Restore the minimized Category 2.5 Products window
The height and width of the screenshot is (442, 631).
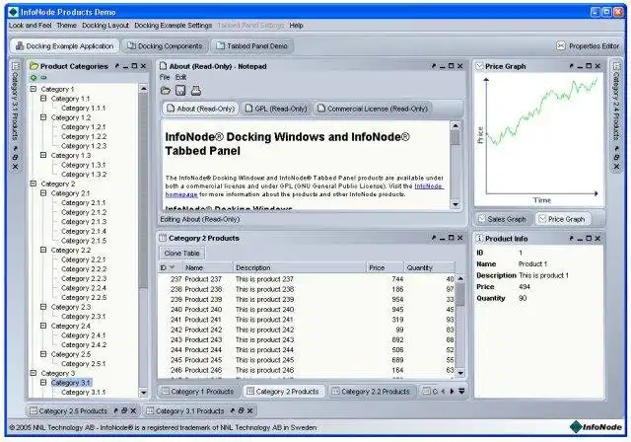(x=124, y=410)
